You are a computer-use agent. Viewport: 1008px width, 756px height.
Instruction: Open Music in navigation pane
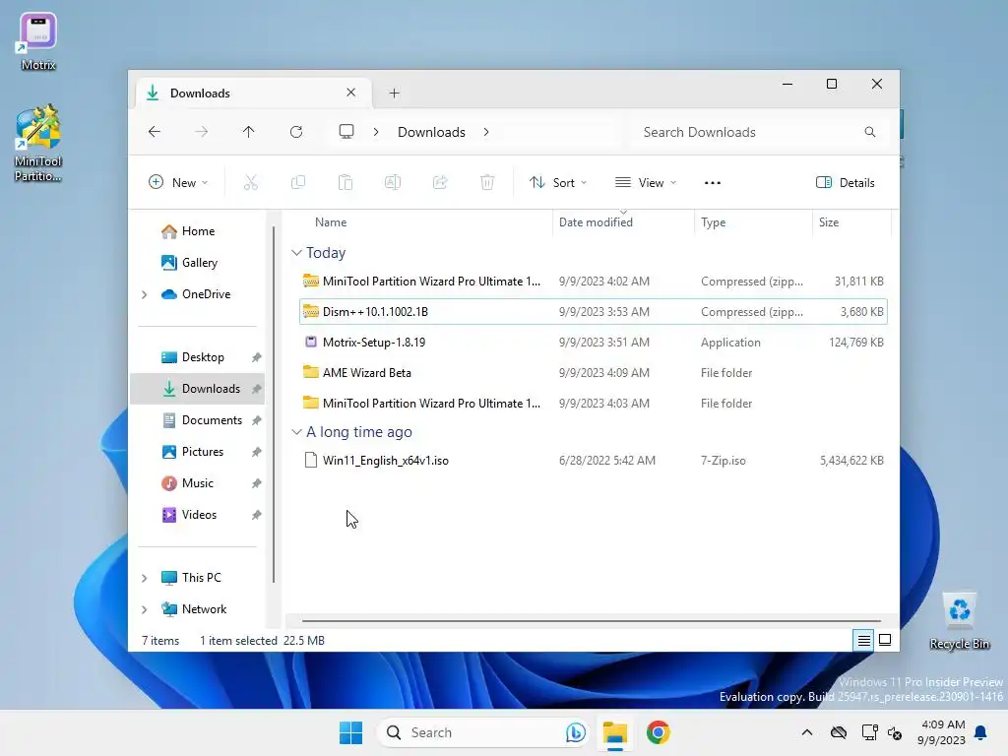(198, 482)
